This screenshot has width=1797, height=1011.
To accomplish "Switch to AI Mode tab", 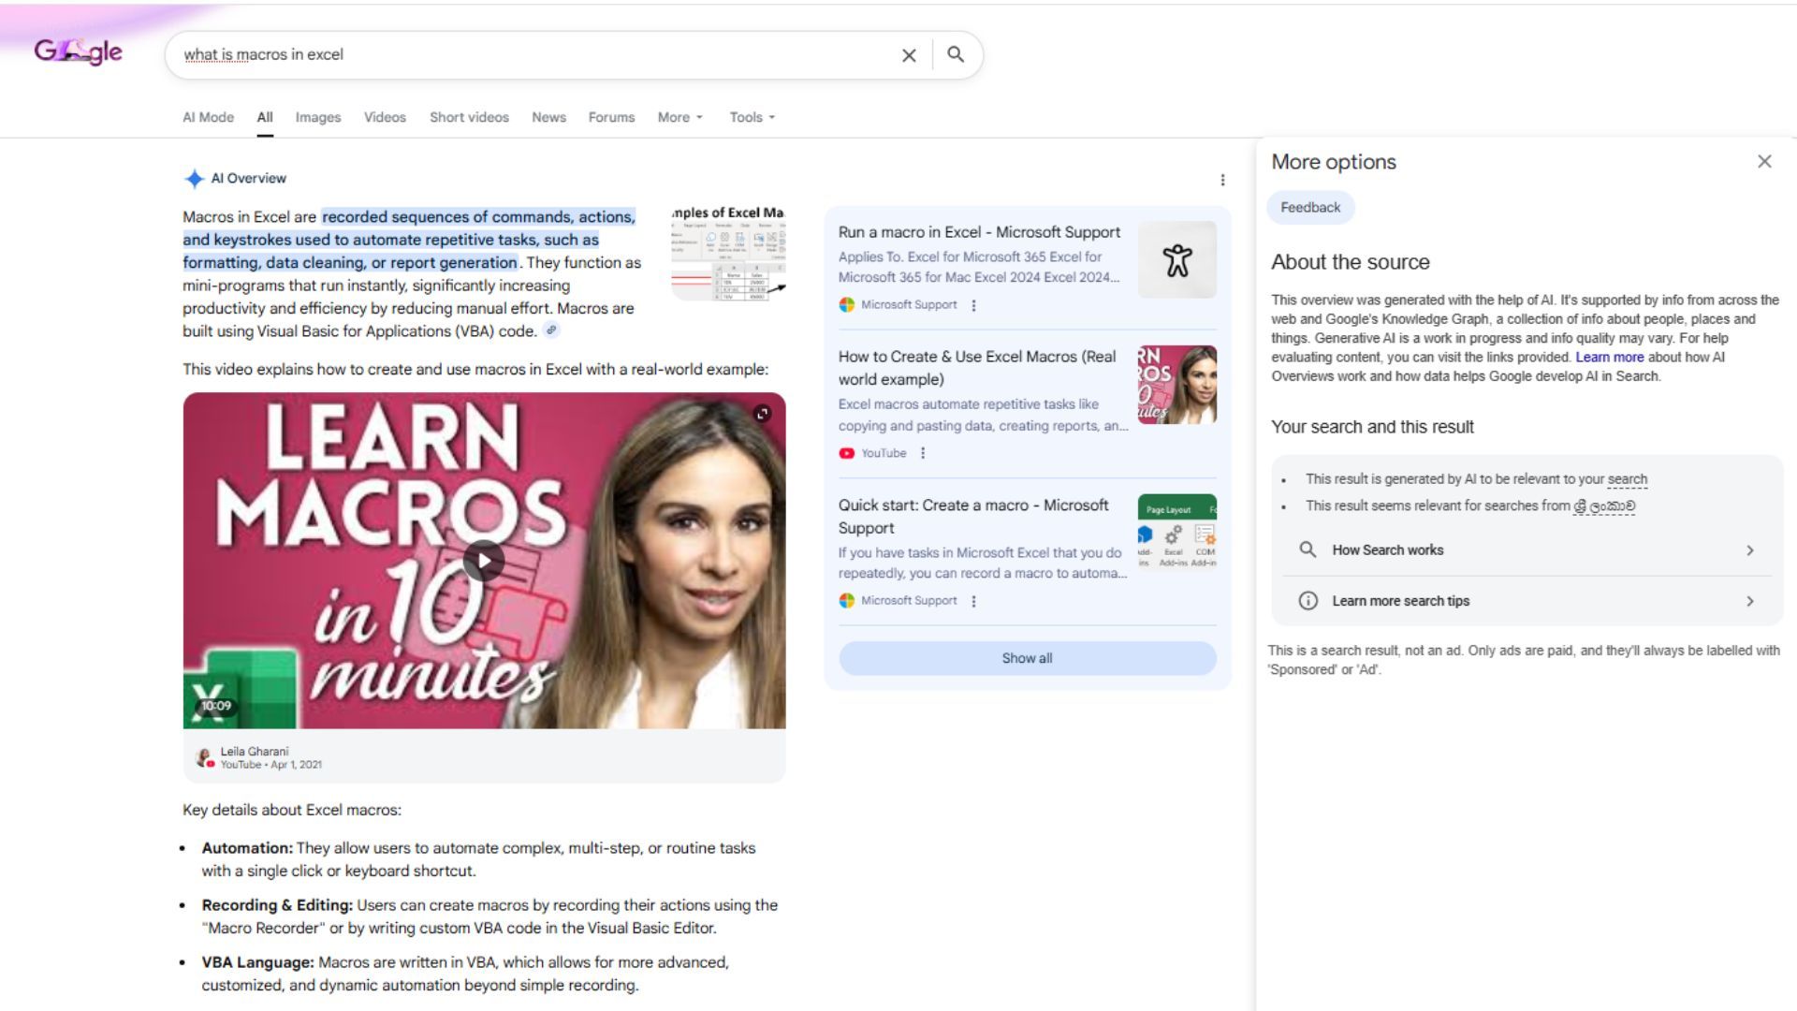I will pos(208,117).
